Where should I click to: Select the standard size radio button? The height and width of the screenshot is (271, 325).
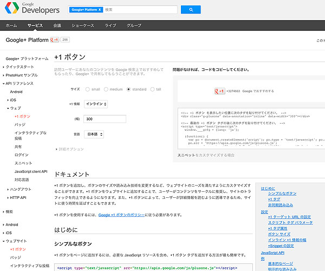click(x=128, y=89)
